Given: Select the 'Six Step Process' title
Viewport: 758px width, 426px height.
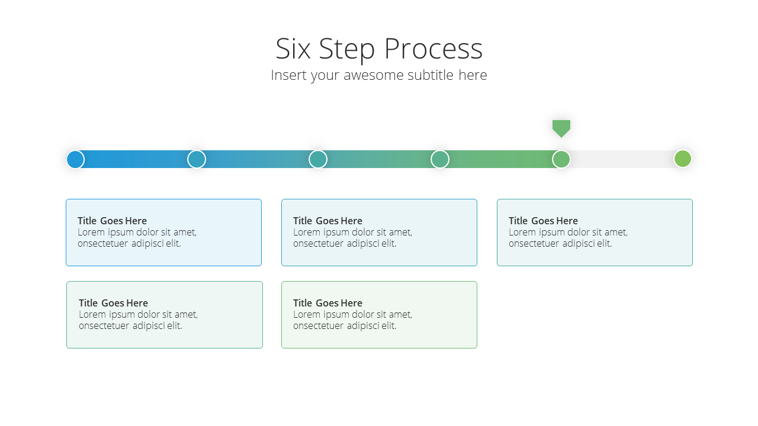Looking at the screenshot, I should coord(379,49).
